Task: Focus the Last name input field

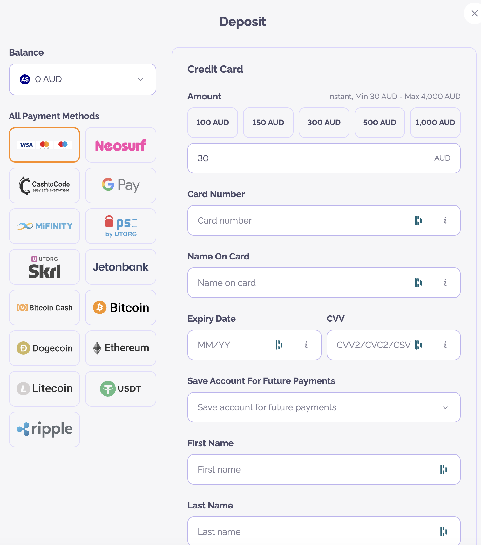Action: coord(324,531)
